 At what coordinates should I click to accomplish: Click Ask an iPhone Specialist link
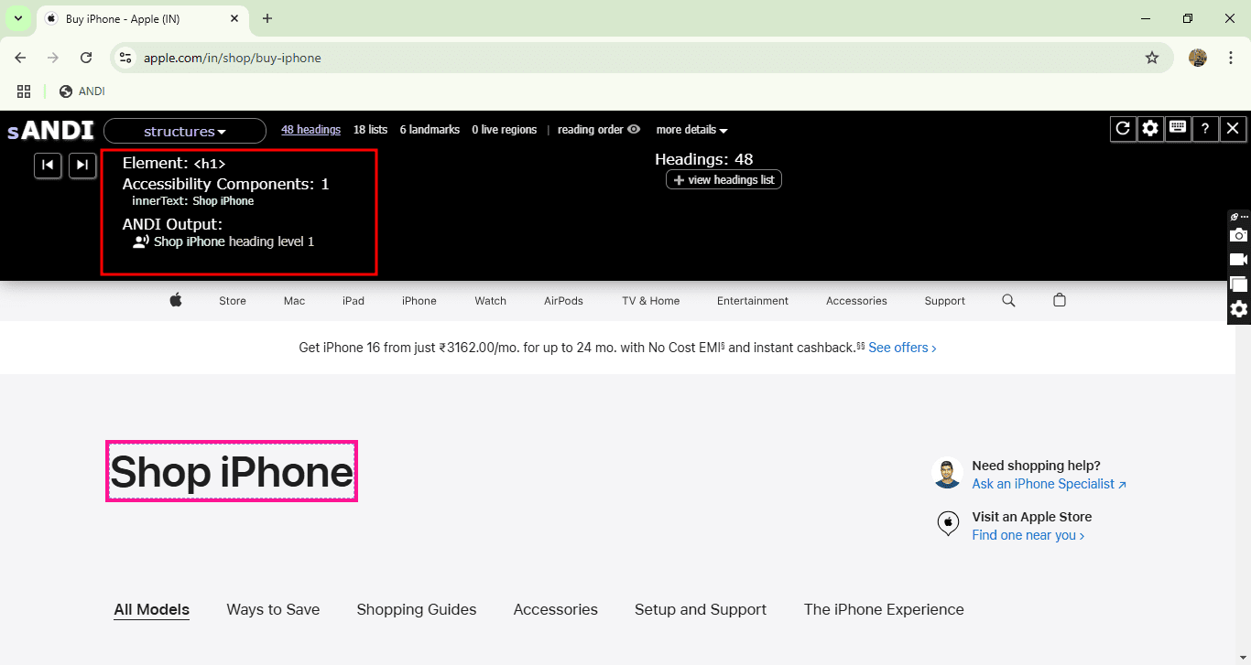[x=1049, y=484]
